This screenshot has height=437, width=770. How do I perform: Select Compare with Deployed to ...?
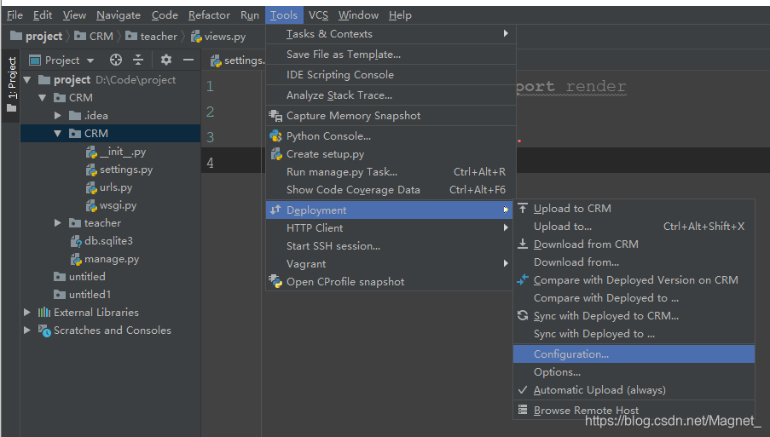(x=634, y=297)
